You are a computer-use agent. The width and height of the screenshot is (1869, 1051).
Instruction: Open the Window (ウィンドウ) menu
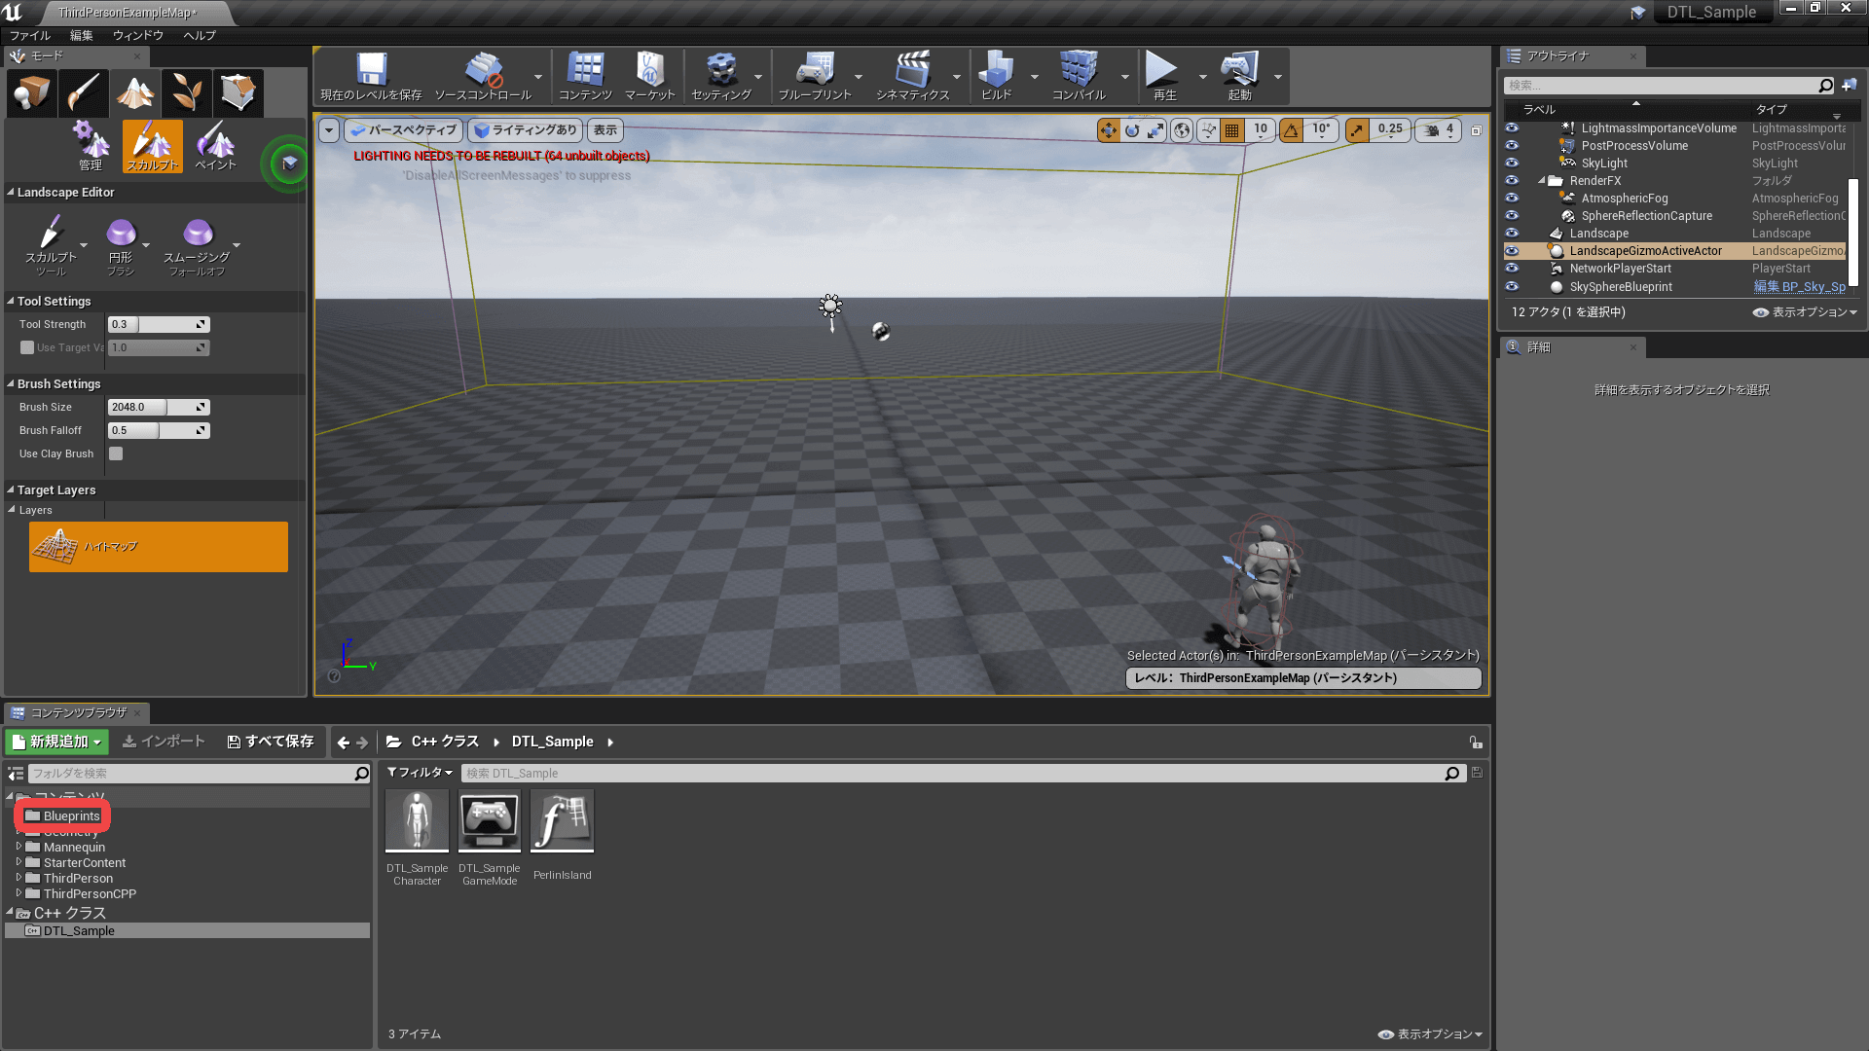[x=138, y=35]
